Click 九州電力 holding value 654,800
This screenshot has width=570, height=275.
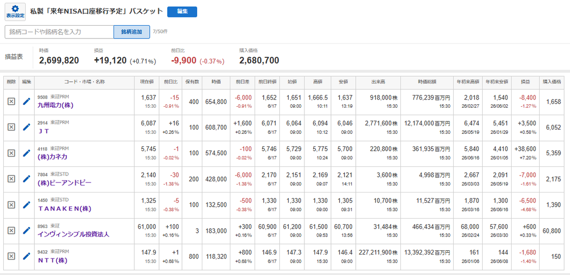click(x=215, y=102)
